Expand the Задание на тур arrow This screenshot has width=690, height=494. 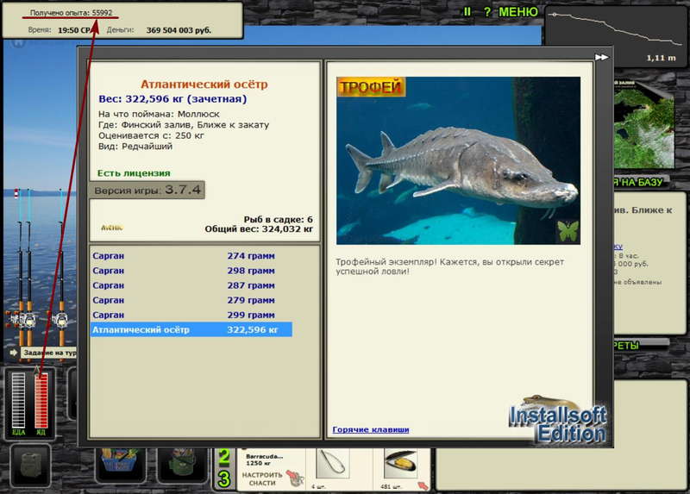tap(14, 353)
